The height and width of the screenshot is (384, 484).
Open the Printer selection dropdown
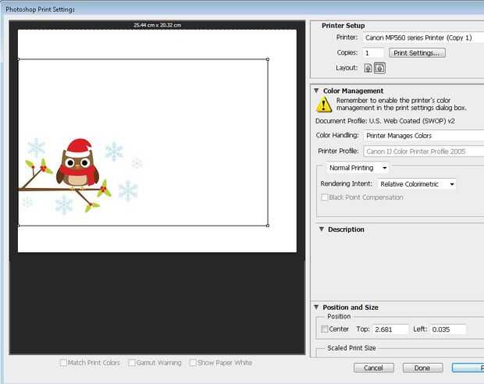(423, 37)
